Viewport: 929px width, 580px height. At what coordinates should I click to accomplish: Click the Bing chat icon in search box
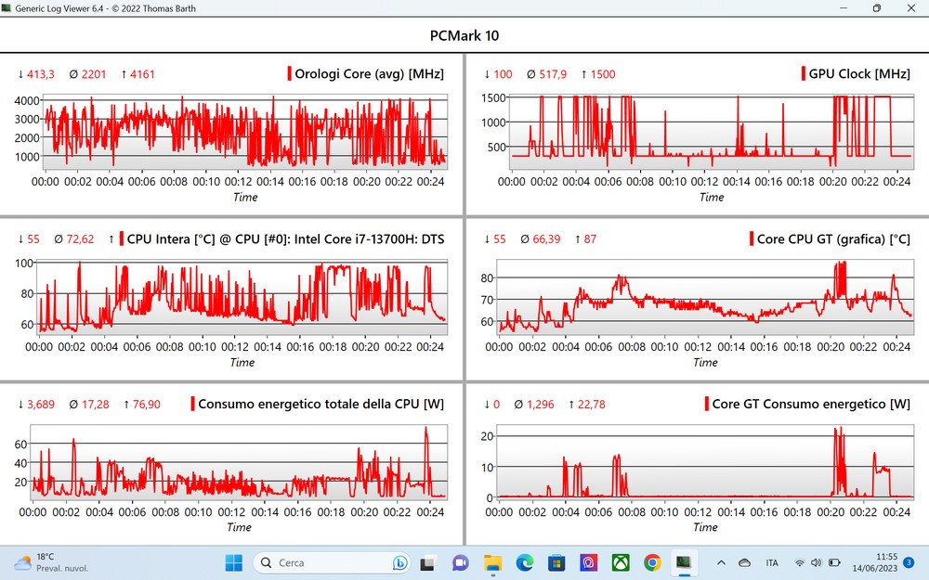coord(400,562)
